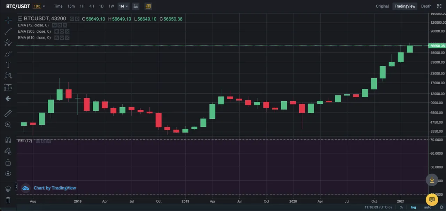
Task: Remove drawings with the trash icon
Action: (x=8, y=200)
